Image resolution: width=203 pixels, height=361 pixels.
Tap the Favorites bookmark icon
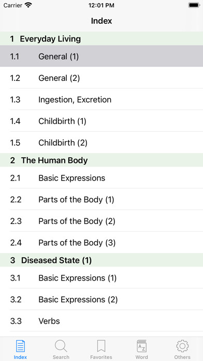click(x=101, y=346)
